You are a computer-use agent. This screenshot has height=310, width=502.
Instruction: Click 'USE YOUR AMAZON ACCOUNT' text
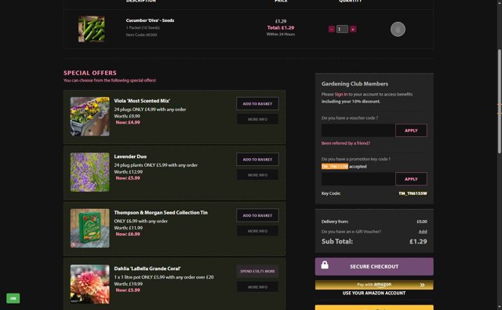point(374,293)
